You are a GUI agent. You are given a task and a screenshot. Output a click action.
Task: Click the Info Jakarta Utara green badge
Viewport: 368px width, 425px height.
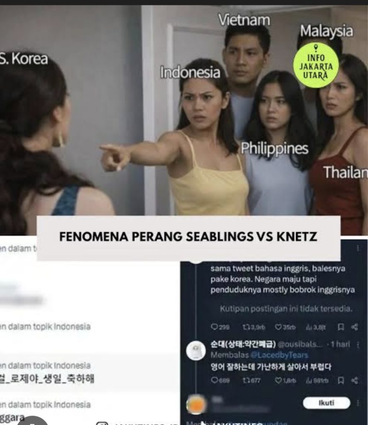316,66
